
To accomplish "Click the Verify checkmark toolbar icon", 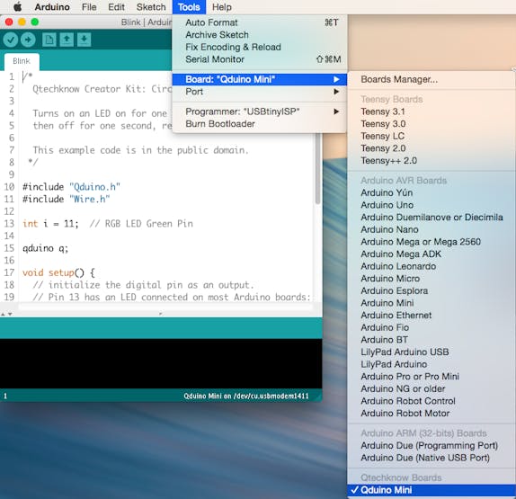I will (x=11, y=40).
